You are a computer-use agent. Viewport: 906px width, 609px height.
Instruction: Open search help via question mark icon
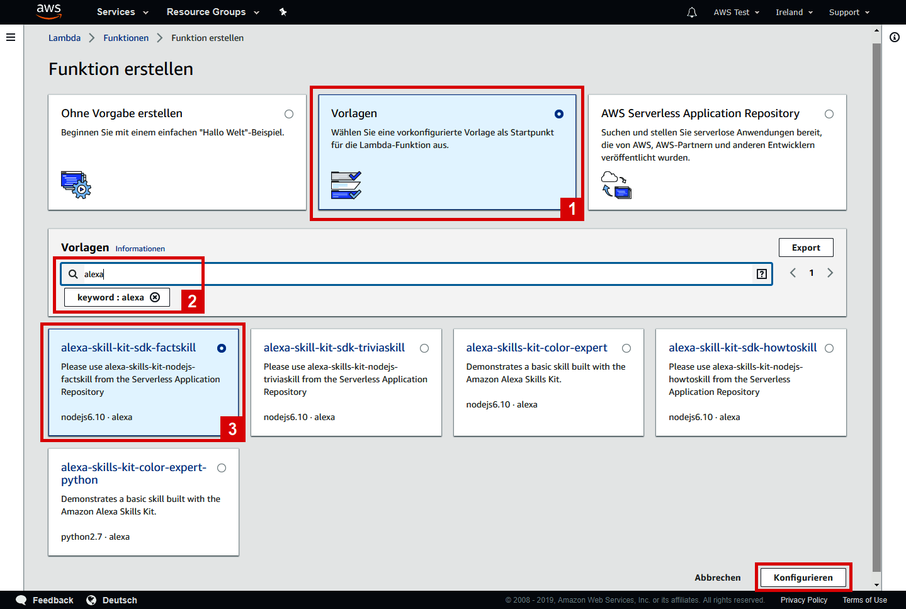pyautogui.click(x=761, y=273)
